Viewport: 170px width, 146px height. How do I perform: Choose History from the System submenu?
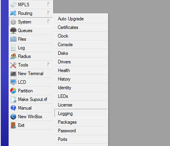click(81, 79)
